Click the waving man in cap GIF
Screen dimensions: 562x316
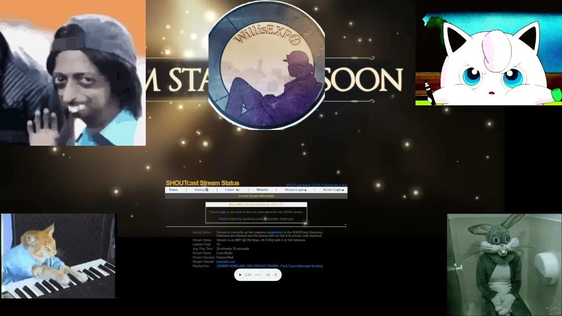tap(73, 73)
